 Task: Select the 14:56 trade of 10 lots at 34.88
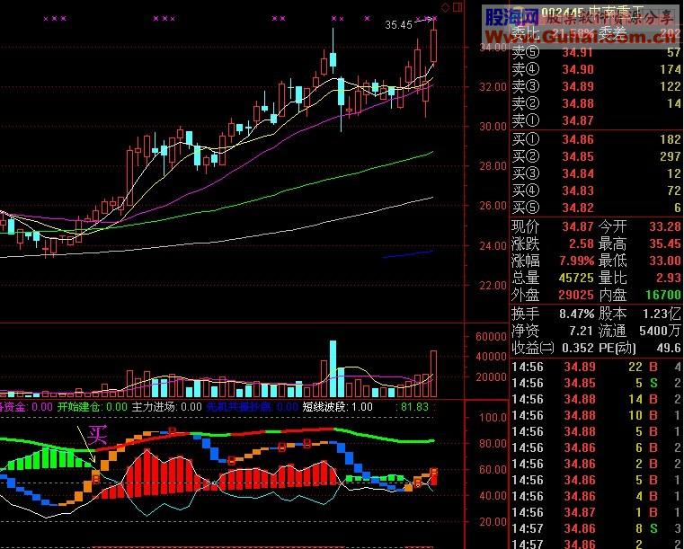click(596, 415)
